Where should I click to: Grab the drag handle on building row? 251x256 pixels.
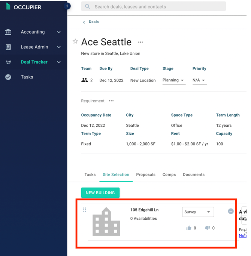coord(85,210)
